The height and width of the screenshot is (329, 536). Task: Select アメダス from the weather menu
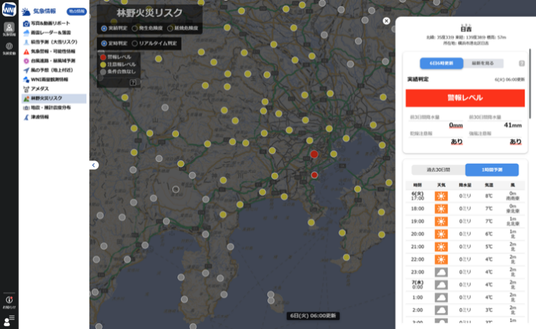[39, 89]
